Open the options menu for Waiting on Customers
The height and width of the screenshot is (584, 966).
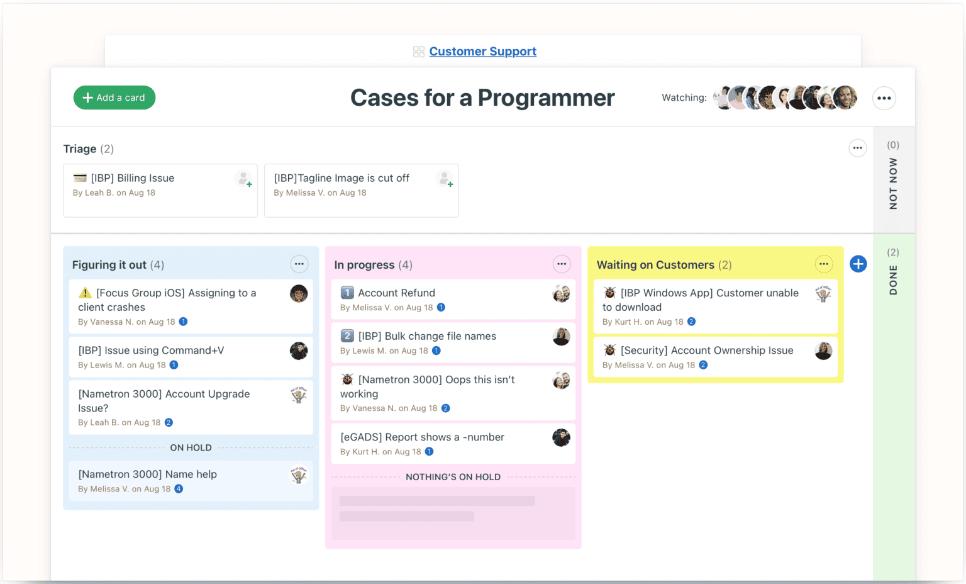(823, 264)
